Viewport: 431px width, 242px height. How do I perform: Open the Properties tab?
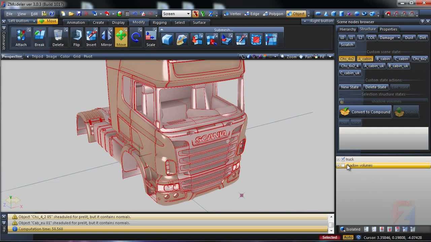point(388,29)
